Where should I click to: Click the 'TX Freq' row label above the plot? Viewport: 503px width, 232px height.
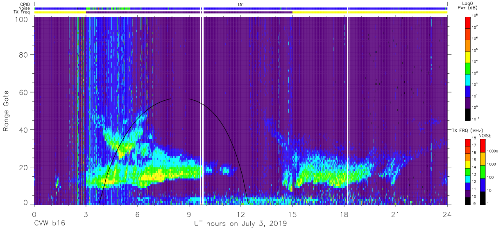pyautogui.click(x=21, y=12)
